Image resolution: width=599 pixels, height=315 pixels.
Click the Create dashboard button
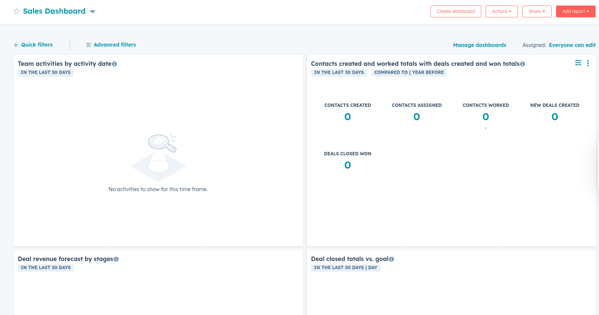(x=456, y=11)
